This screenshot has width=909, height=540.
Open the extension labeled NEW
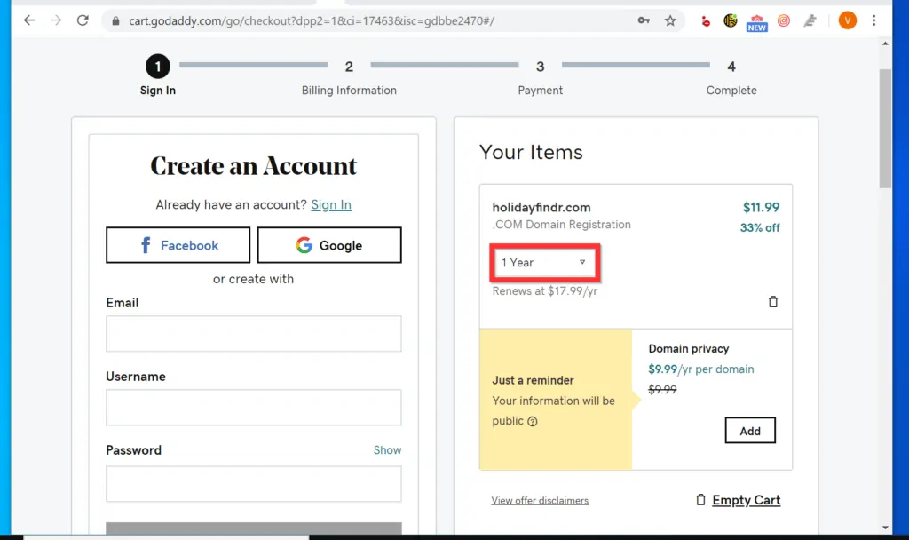756,23
